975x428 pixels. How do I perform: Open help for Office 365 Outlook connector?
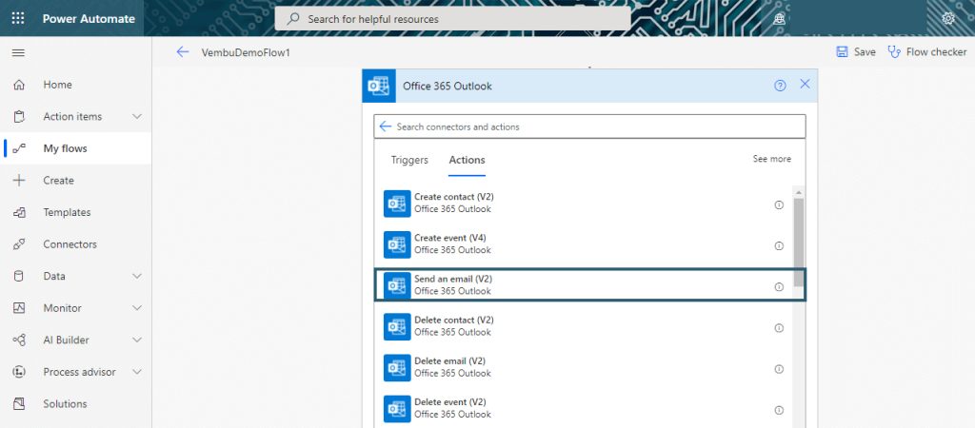[780, 86]
